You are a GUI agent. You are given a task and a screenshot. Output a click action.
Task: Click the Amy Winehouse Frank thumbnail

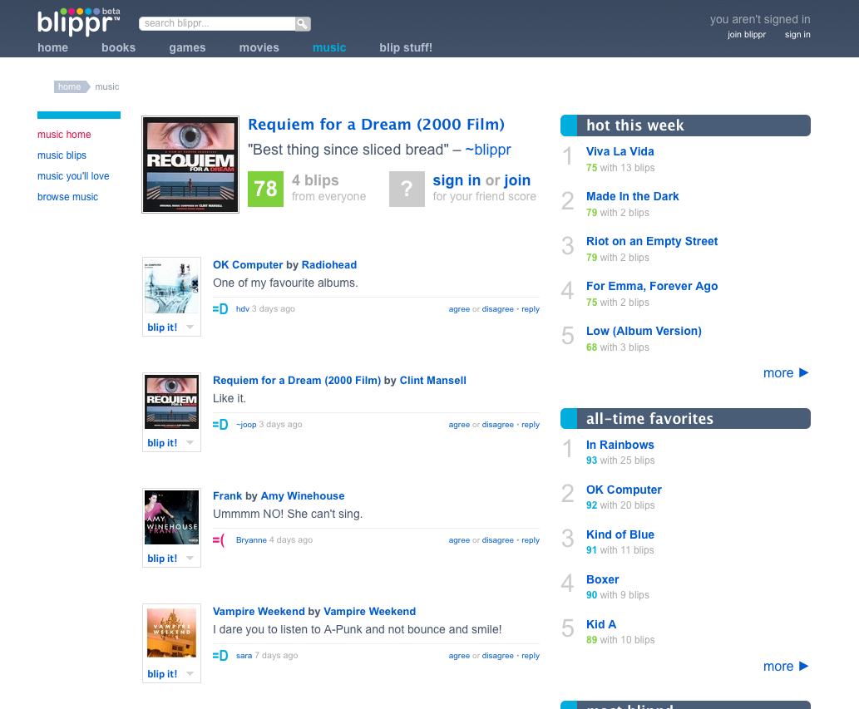pos(171,518)
